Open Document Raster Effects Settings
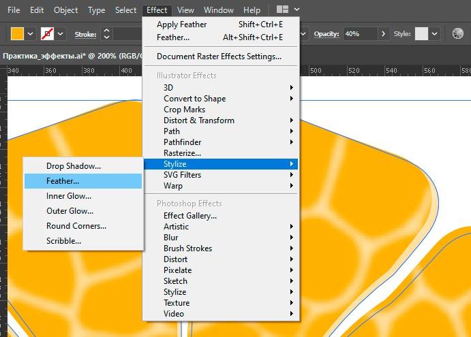Image resolution: width=471 pixels, height=337 pixels. point(220,57)
